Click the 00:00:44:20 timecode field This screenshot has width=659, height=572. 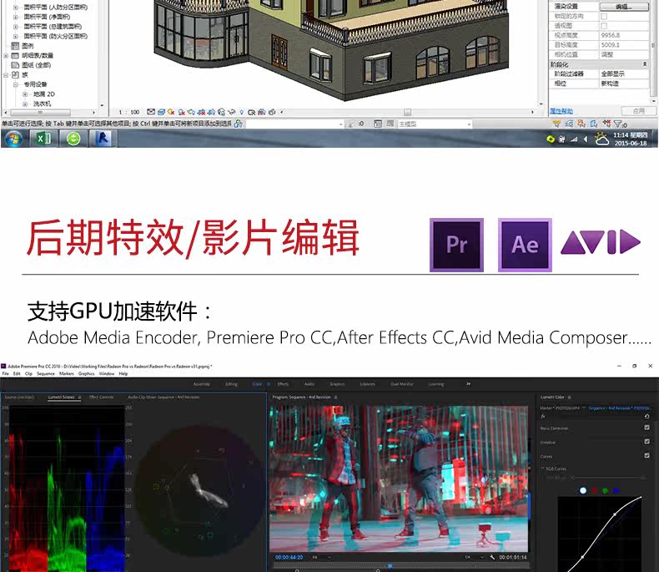pyautogui.click(x=289, y=557)
